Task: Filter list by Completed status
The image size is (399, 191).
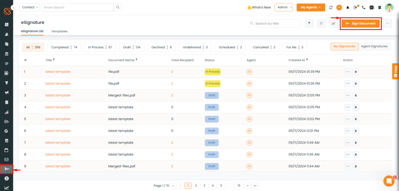Action: (x=64, y=47)
